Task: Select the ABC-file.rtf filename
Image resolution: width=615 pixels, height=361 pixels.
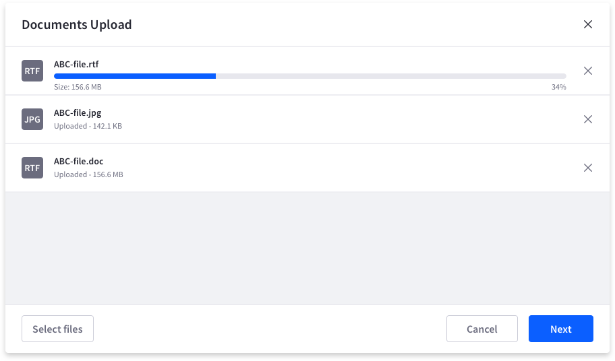Action: 77,65
